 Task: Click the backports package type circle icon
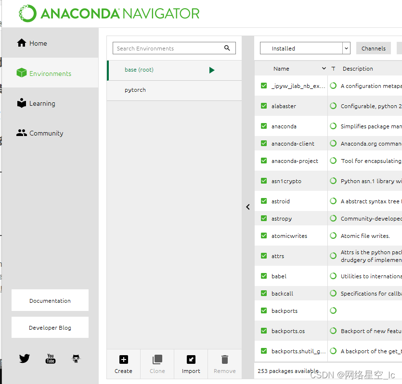pos(333,310)
